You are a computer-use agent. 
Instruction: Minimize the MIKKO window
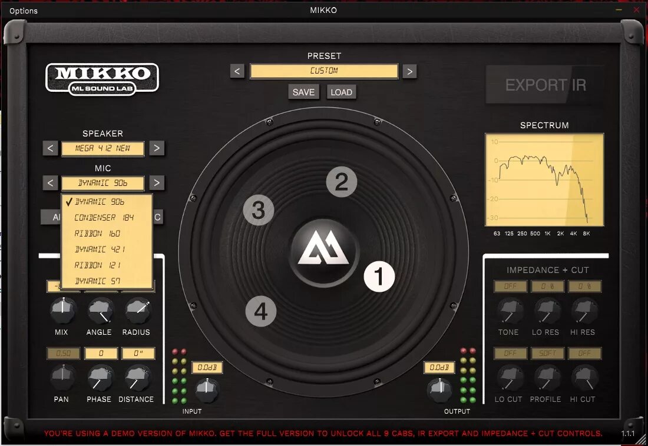click(619, 9)
